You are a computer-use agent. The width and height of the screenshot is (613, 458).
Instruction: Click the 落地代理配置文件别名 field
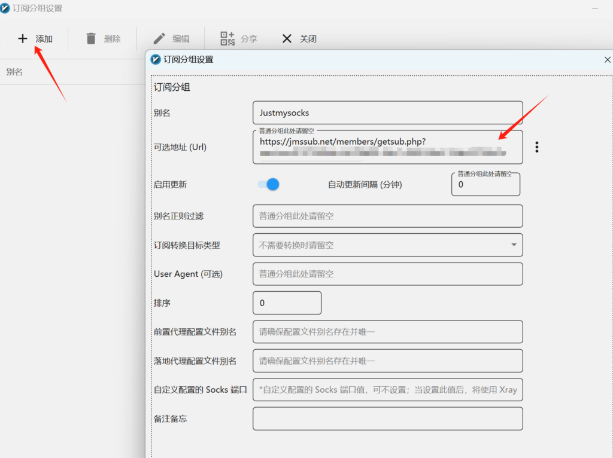coord(387,361)
